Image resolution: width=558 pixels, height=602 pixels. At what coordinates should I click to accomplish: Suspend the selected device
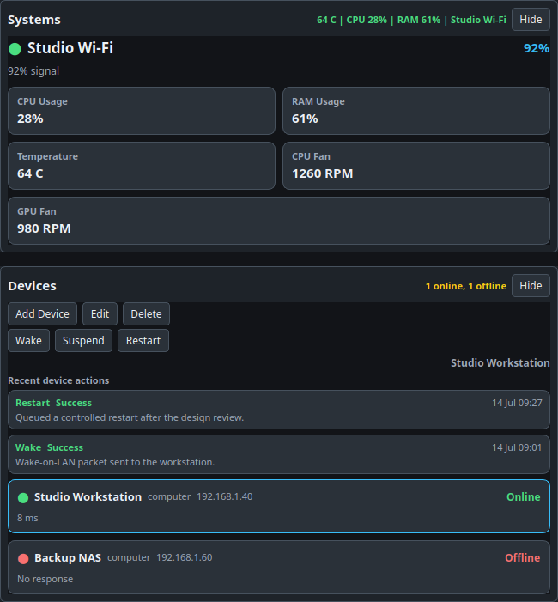[x=83, y=341]
